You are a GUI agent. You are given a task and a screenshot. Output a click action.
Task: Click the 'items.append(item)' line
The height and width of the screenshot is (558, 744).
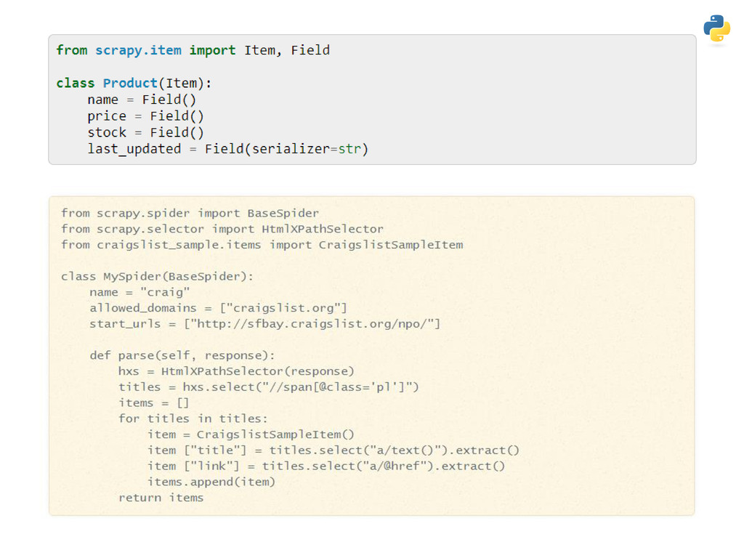[211, 482]
